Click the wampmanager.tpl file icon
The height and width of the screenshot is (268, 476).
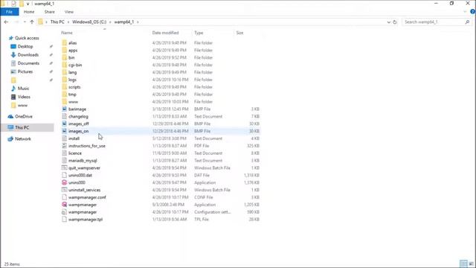65,220
